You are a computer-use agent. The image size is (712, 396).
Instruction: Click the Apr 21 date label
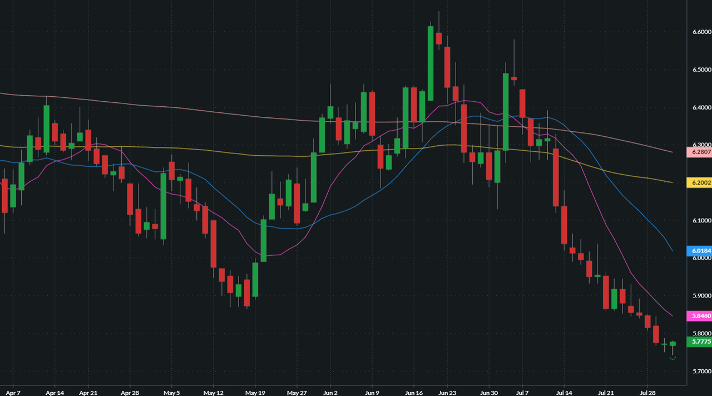click(88, 392)
